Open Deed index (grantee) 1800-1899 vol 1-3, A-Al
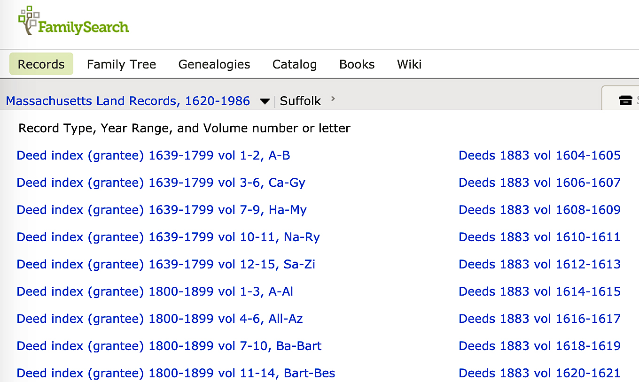The image size is (639, 382). click(155, 291)
